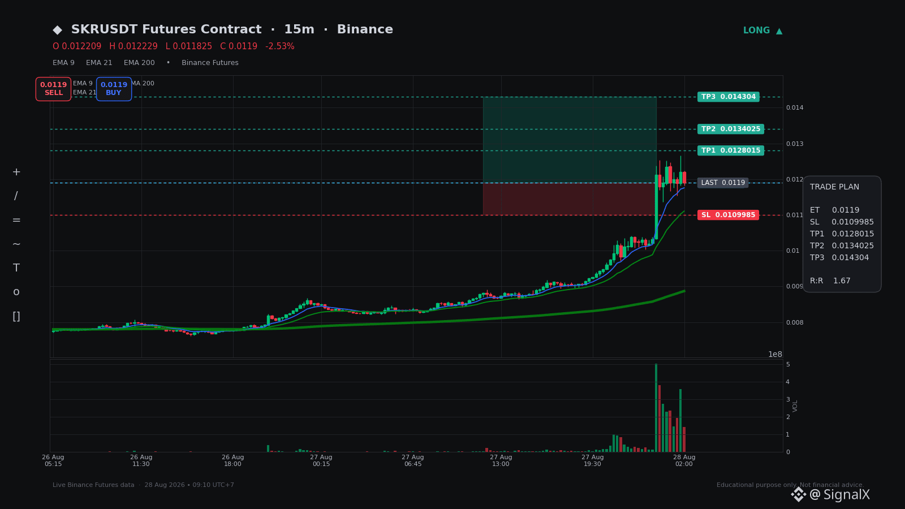Click TP1 0.0128015 in trade plan

click(842, 234)
